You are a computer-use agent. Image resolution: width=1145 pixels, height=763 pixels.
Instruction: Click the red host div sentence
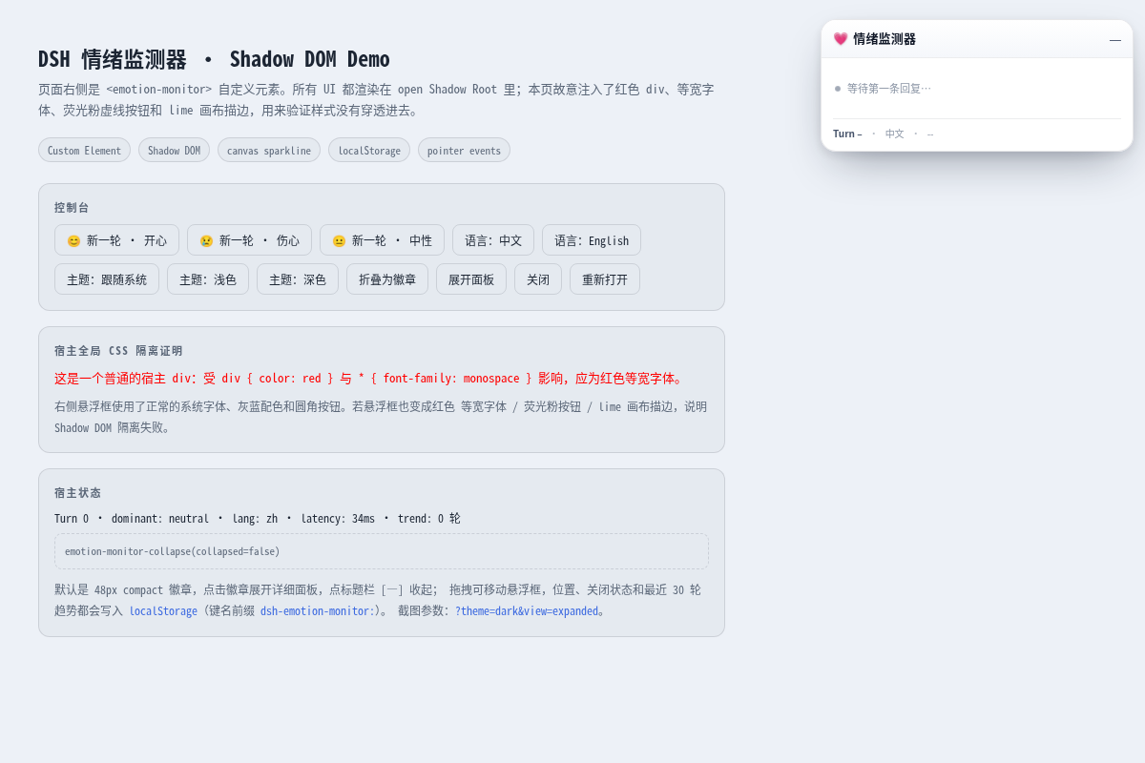click(x=369, y=379)
